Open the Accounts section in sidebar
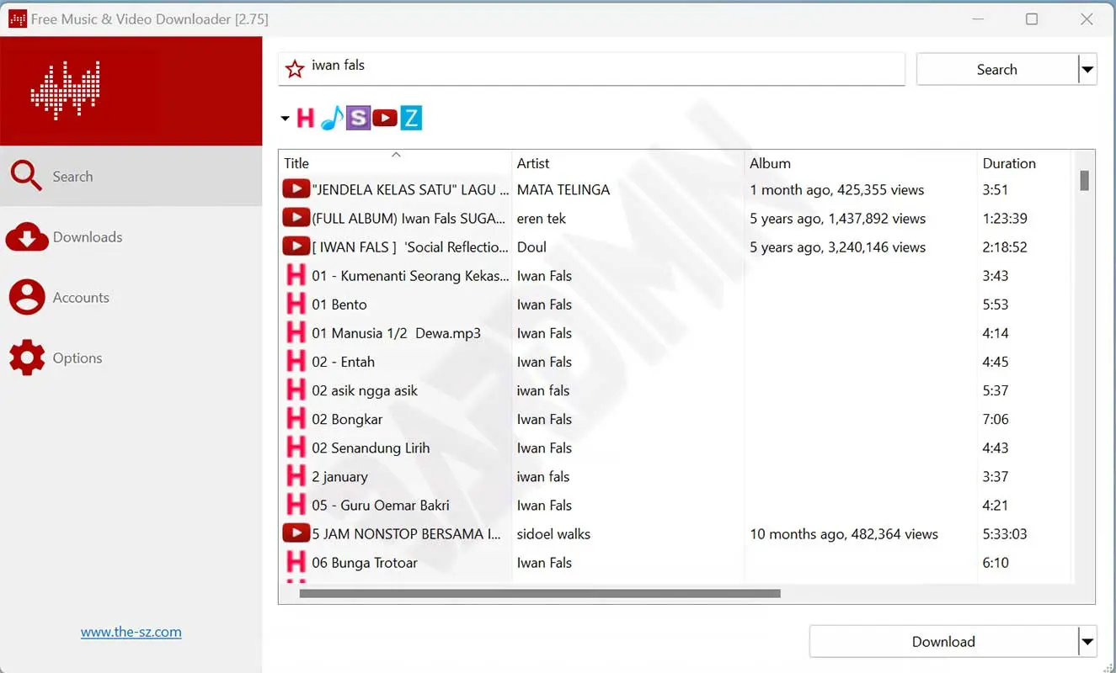The height and width of the screenshot is (673, 1116). pos(81,298)
